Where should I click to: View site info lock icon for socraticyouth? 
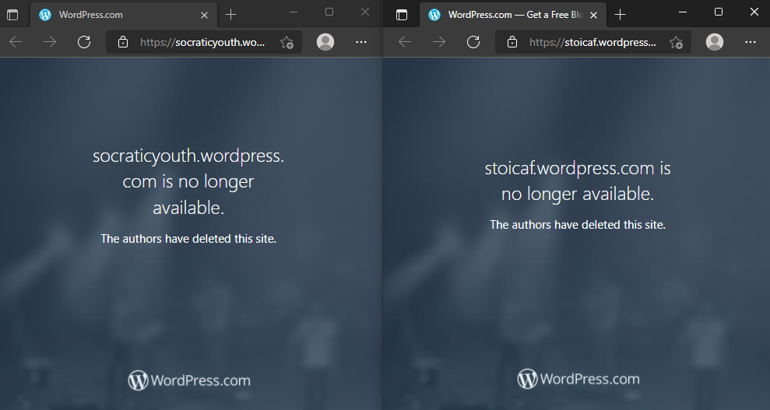pyautogui.click(x=123, y=42)
